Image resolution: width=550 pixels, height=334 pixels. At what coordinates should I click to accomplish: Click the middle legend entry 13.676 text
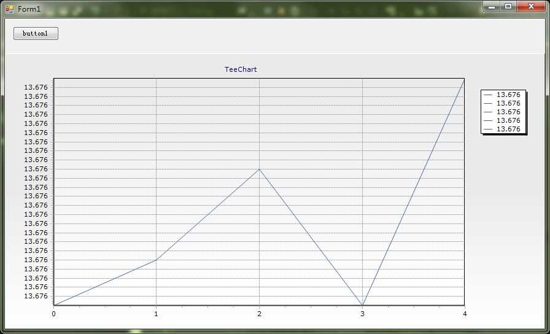pyautogui.click(x=508, y=112)
